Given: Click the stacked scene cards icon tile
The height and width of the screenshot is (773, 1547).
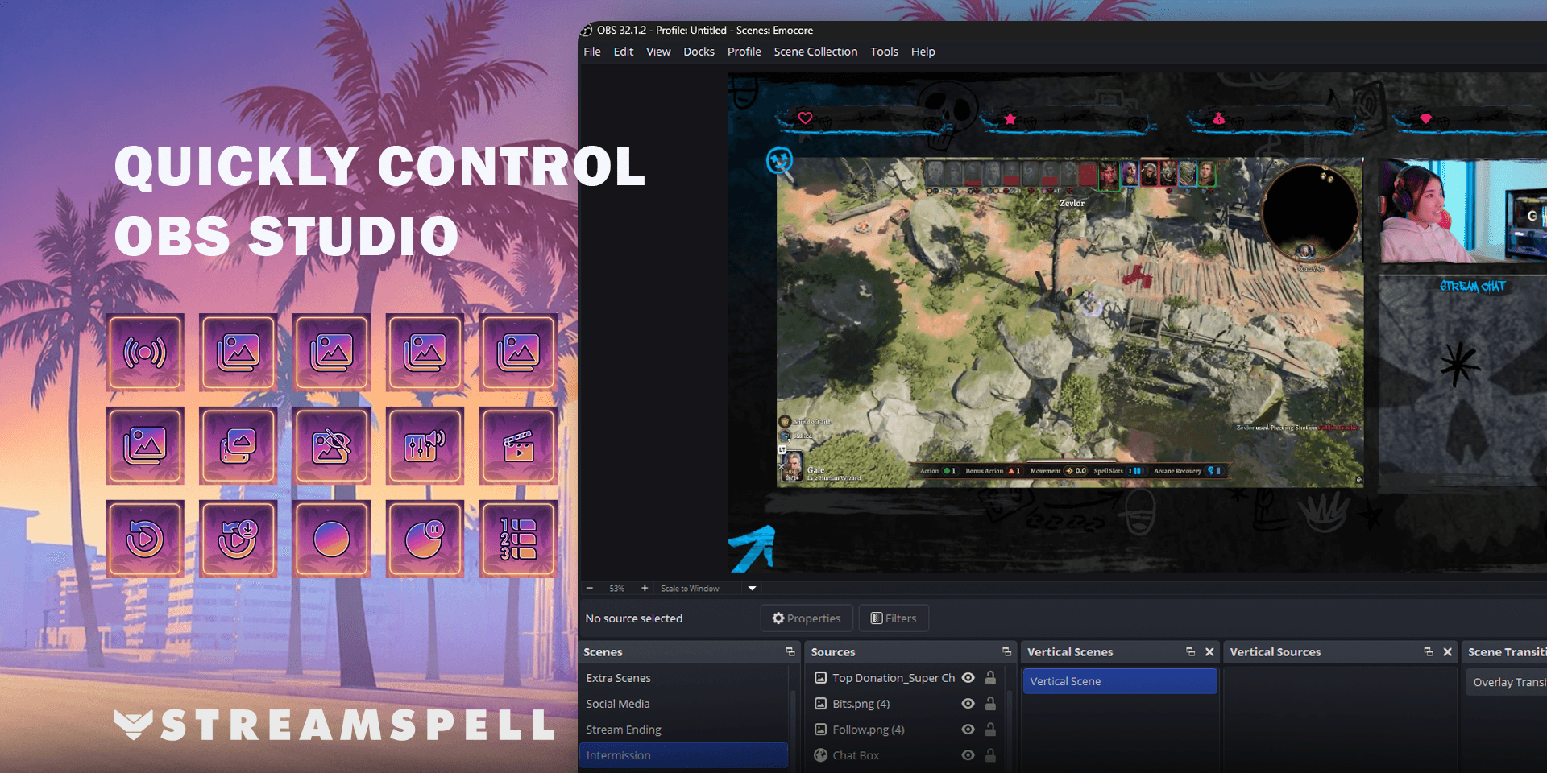Looking at the screenshot, I should [x=238, y=446].
